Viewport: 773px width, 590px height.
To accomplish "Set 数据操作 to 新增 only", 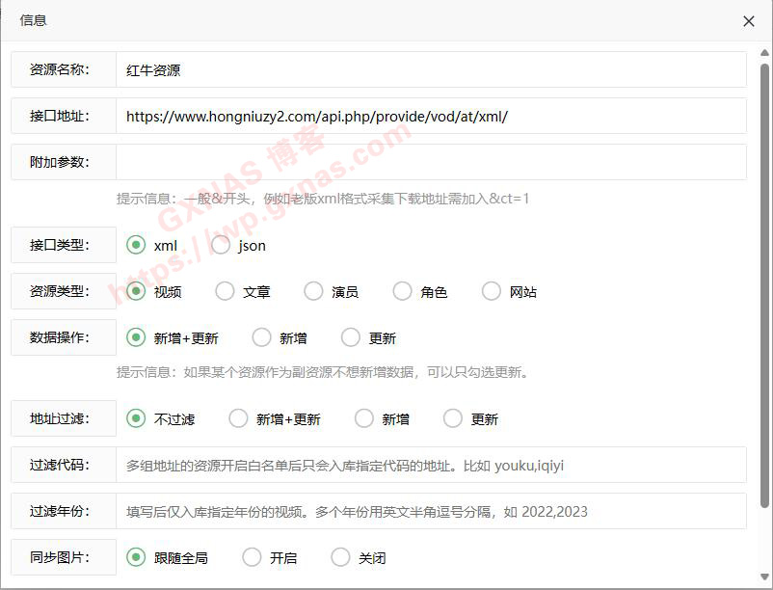I will pyautogui.click(x=262, y=337).
